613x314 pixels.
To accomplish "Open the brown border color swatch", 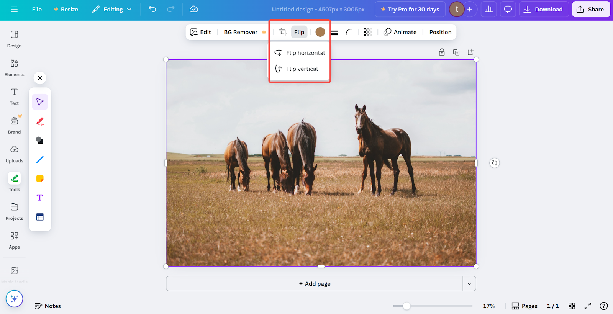I will [x=320, y=32].
